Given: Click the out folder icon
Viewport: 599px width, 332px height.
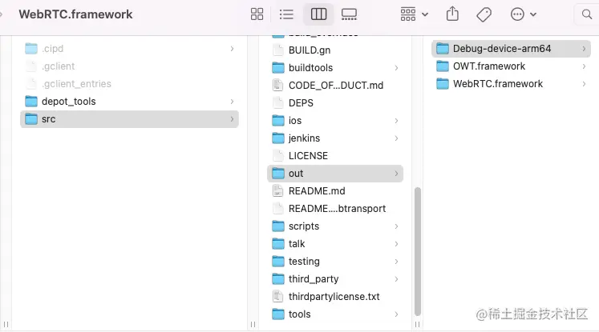Looking at the screenshot, I should point(278,174).
